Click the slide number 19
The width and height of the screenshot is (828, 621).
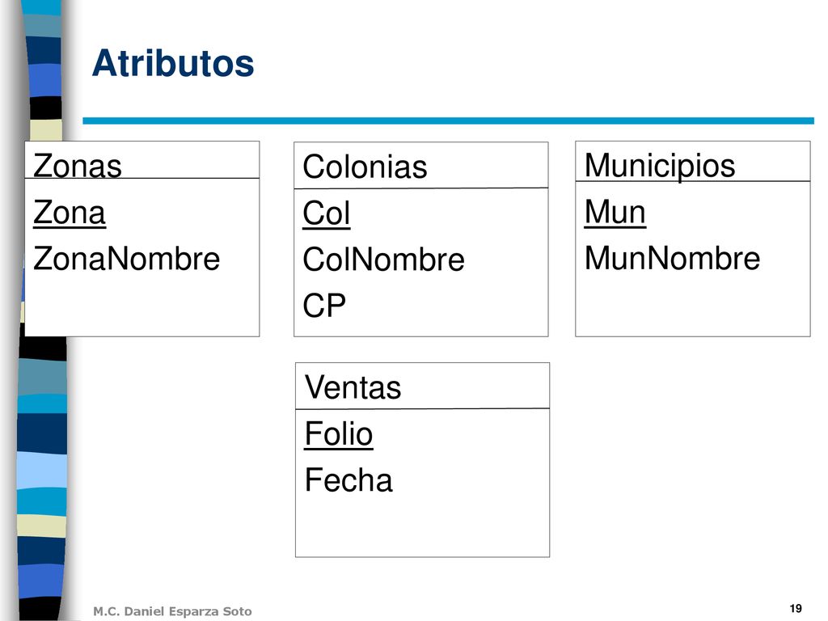pos(796,608)
